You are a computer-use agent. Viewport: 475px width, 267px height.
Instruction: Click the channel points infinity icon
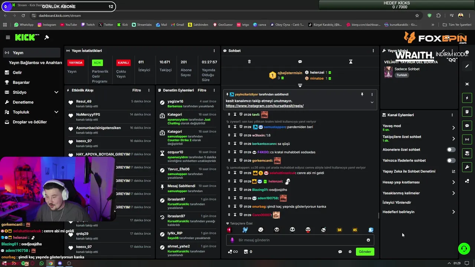pyautogui.click(x=233, y=252)
